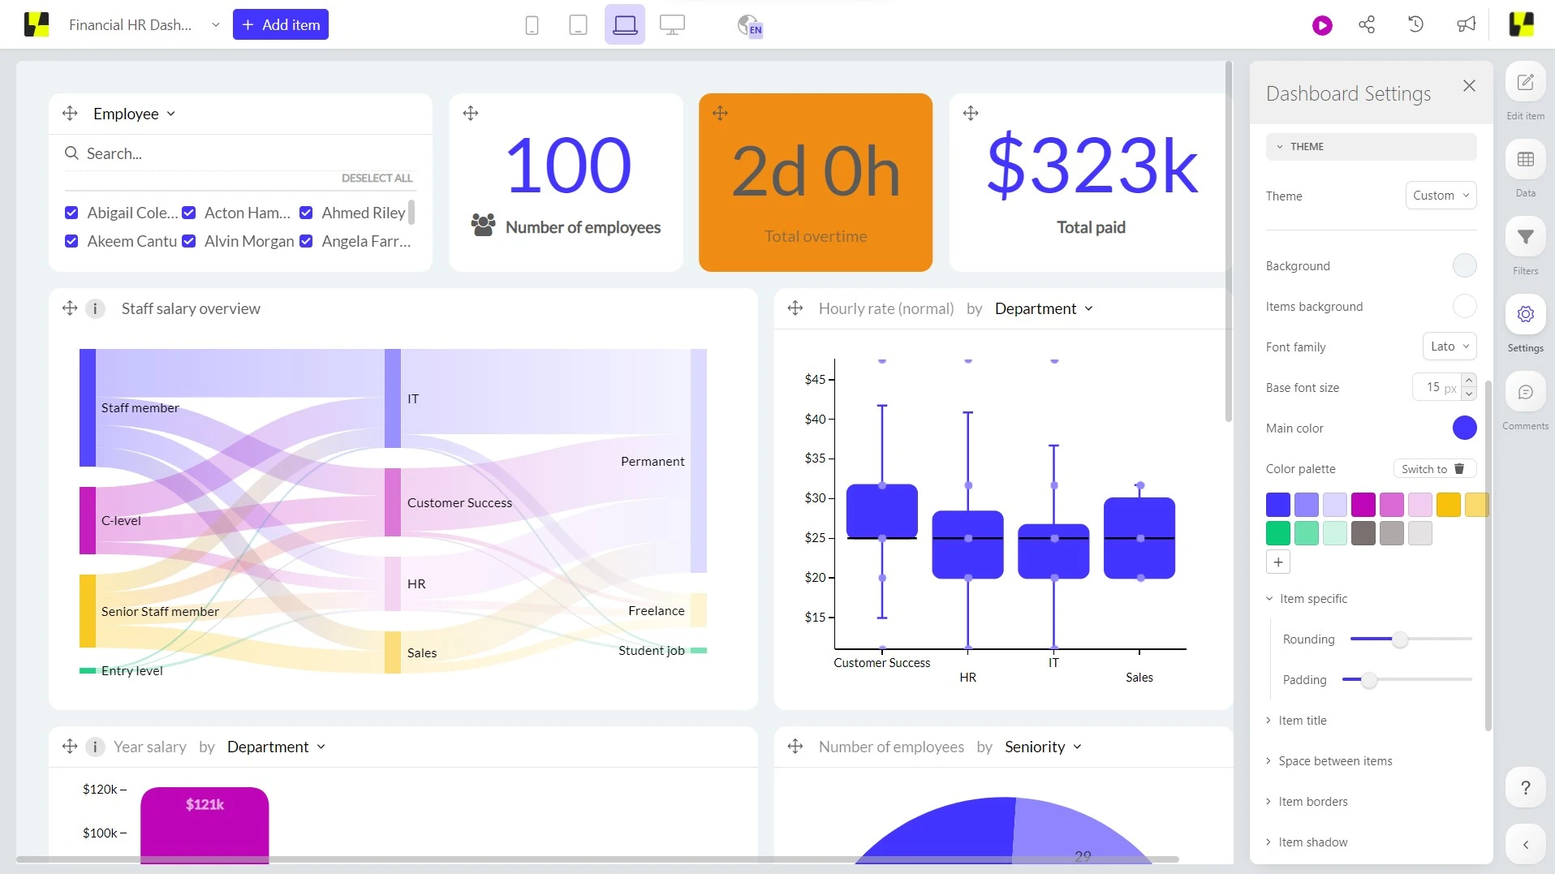Add a new palette color with plus
Screen dimensions: 1555x874
point(1278,562)
